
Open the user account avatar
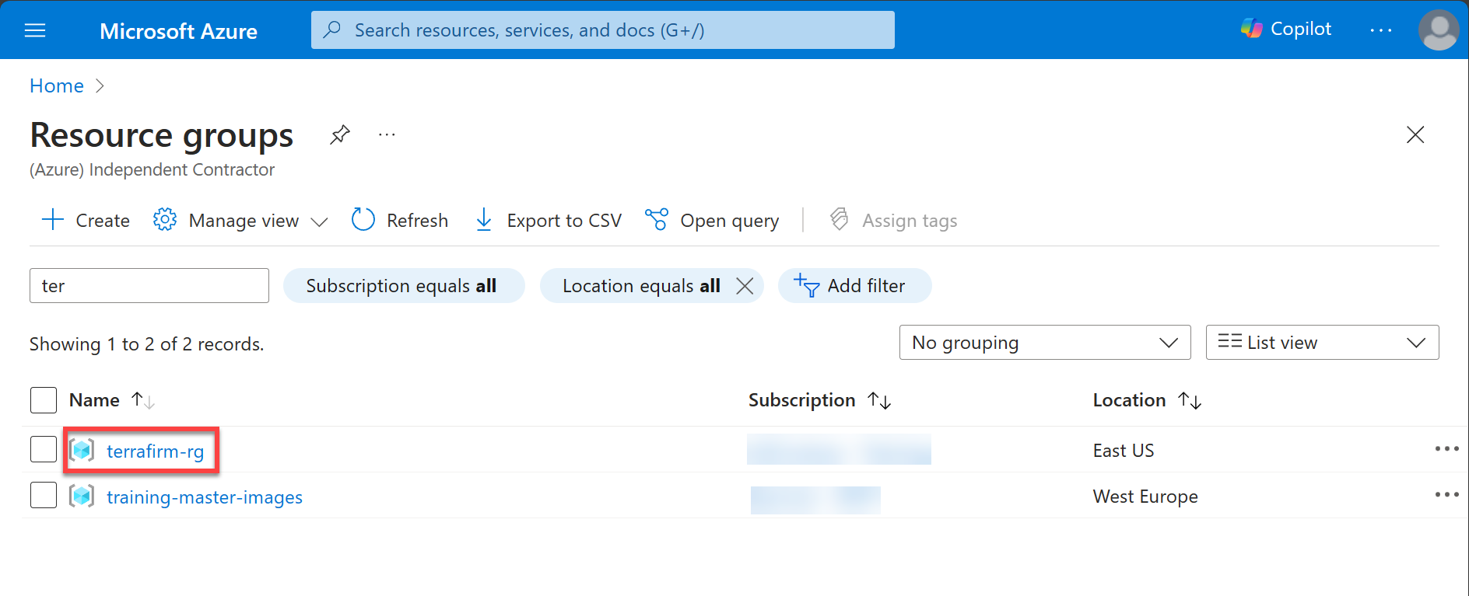[1438, 30]
